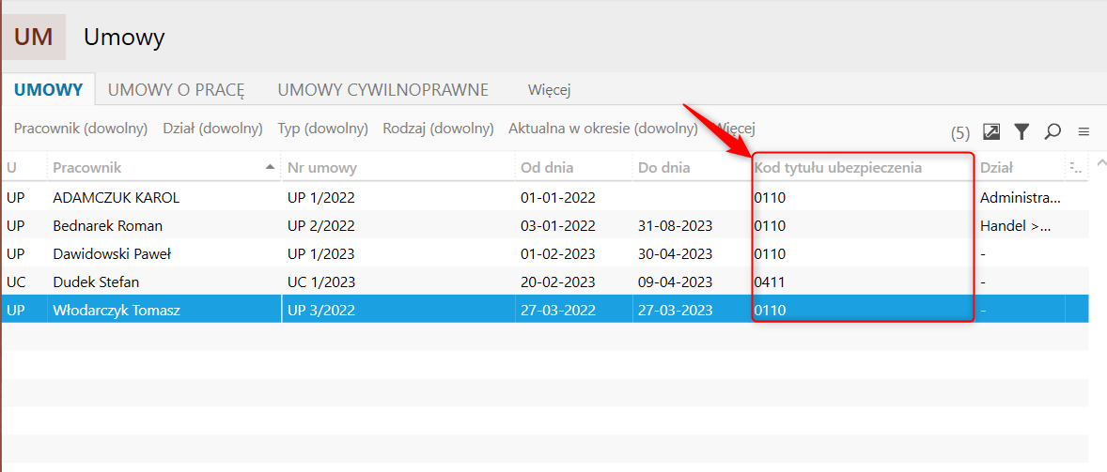
Task: Click the U column header
Action: (24, 168)
